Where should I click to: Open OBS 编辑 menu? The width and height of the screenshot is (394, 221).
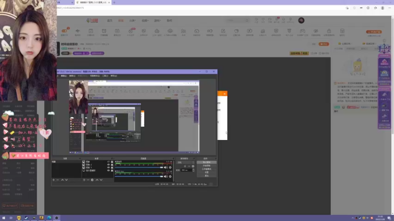(64, 76)
